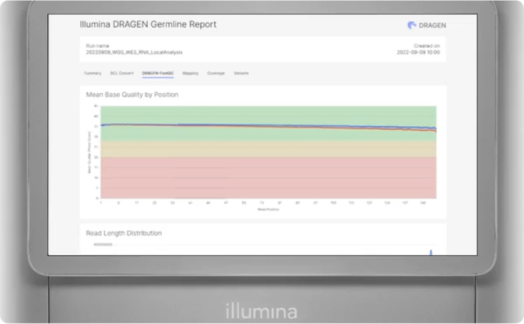Click the Created on date value
This screenshot has height=324, width=524.
418,53
